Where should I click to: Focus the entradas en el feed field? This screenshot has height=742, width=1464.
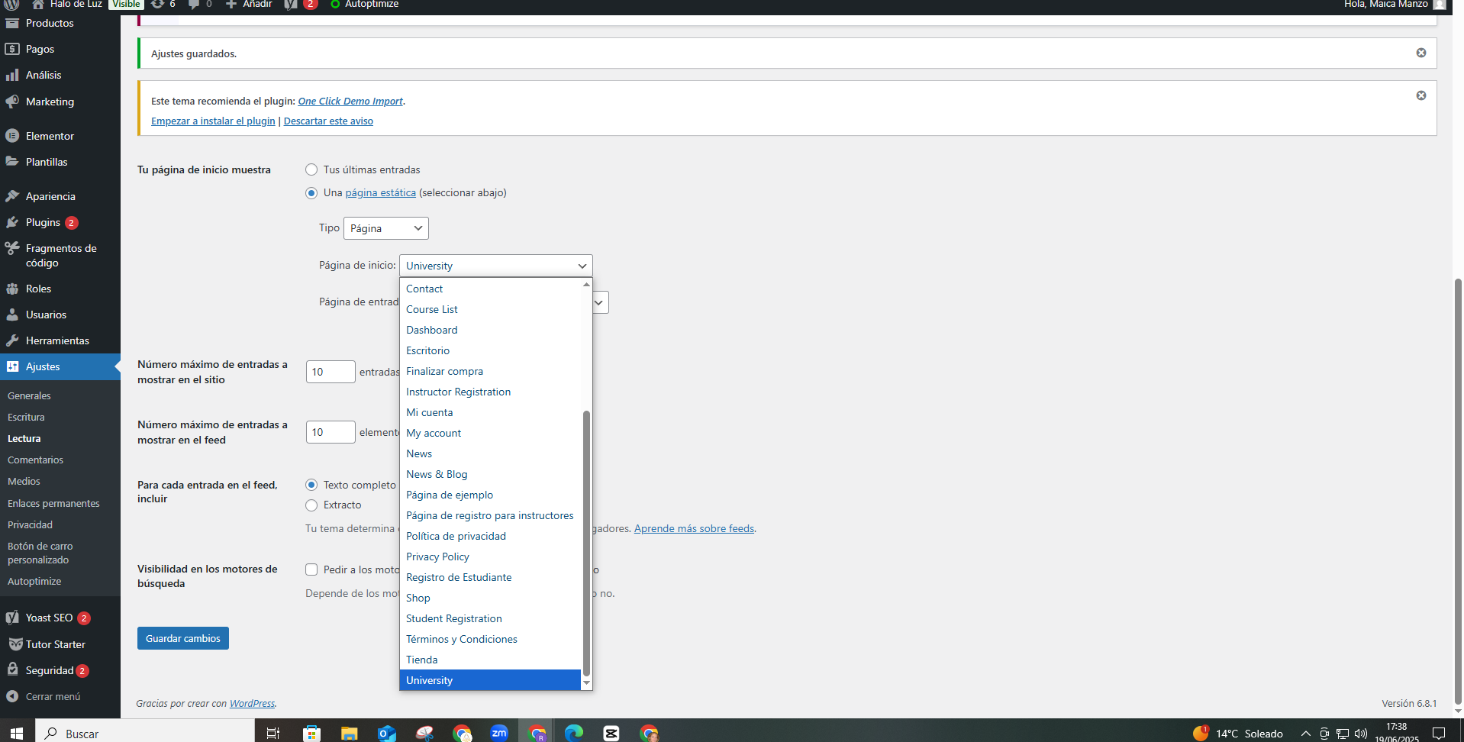pyautogui.click(x=331, y=432)
